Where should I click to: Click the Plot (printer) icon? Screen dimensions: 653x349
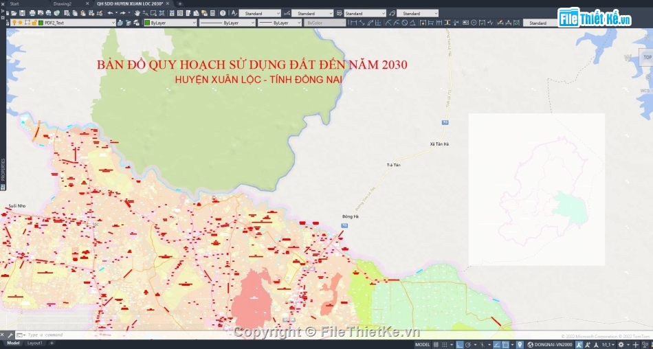pyautogui.click(x=32, y=13)
